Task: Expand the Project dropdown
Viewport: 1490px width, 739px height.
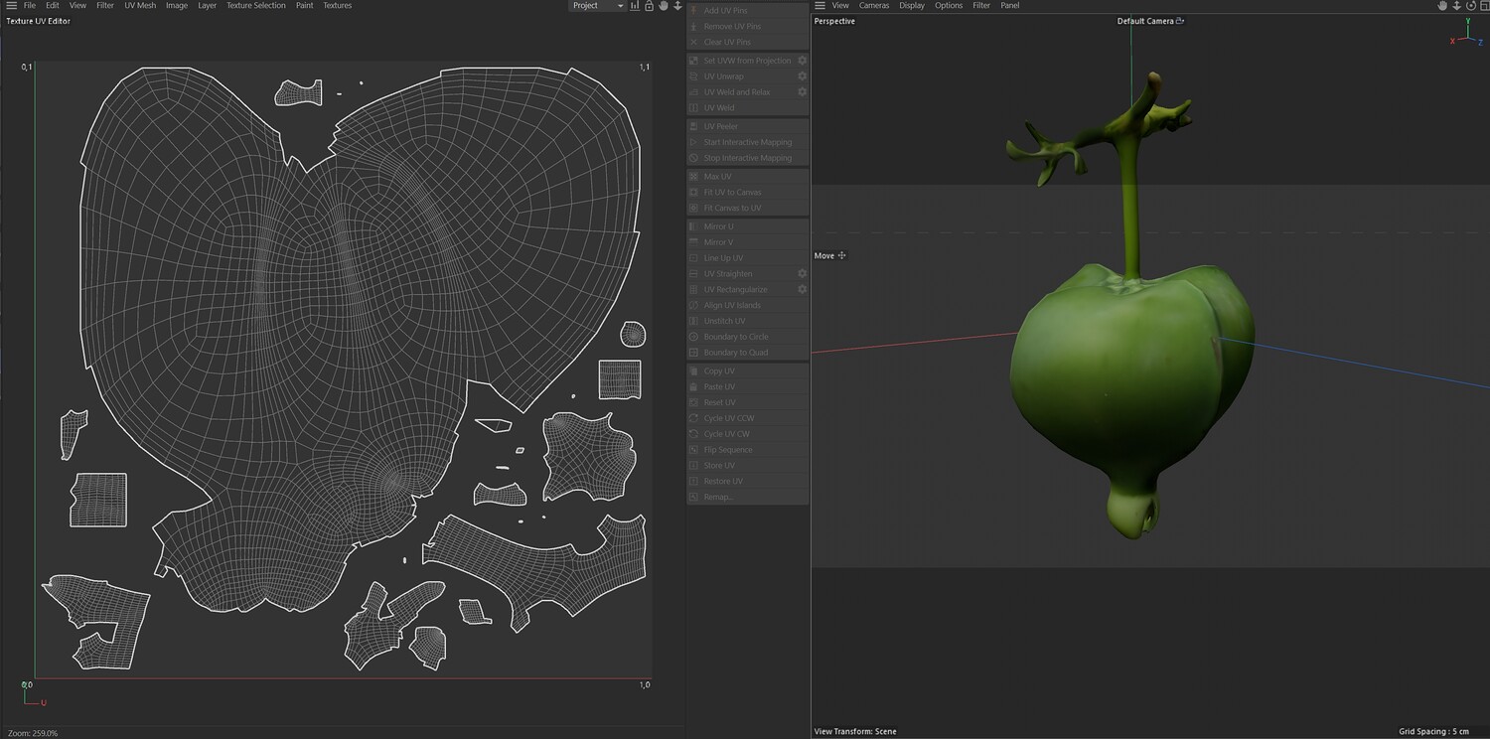Action: point(597,6)
